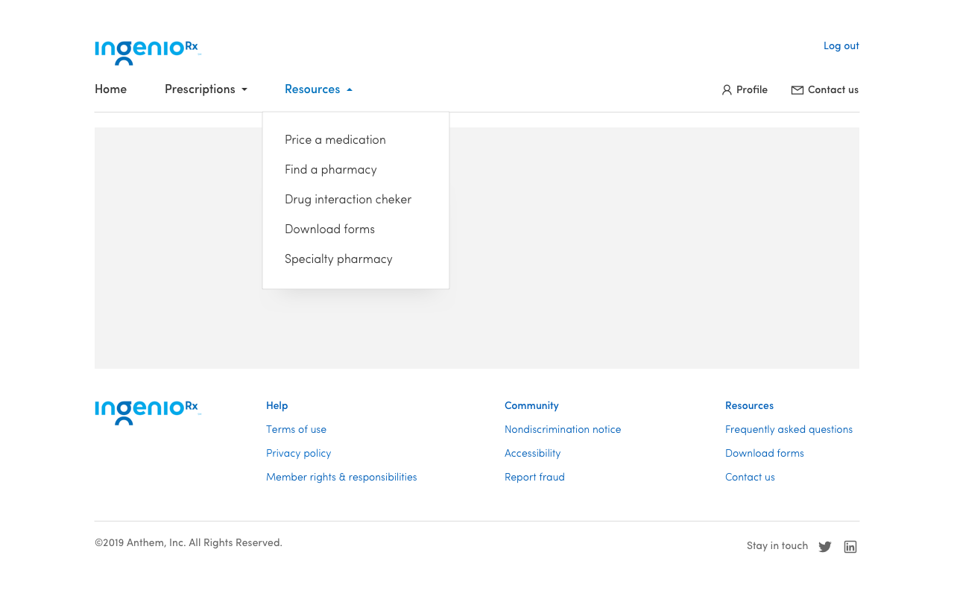Expand the Prescriptions dropdown menu
954x596 pixels.
click(206, 89)
